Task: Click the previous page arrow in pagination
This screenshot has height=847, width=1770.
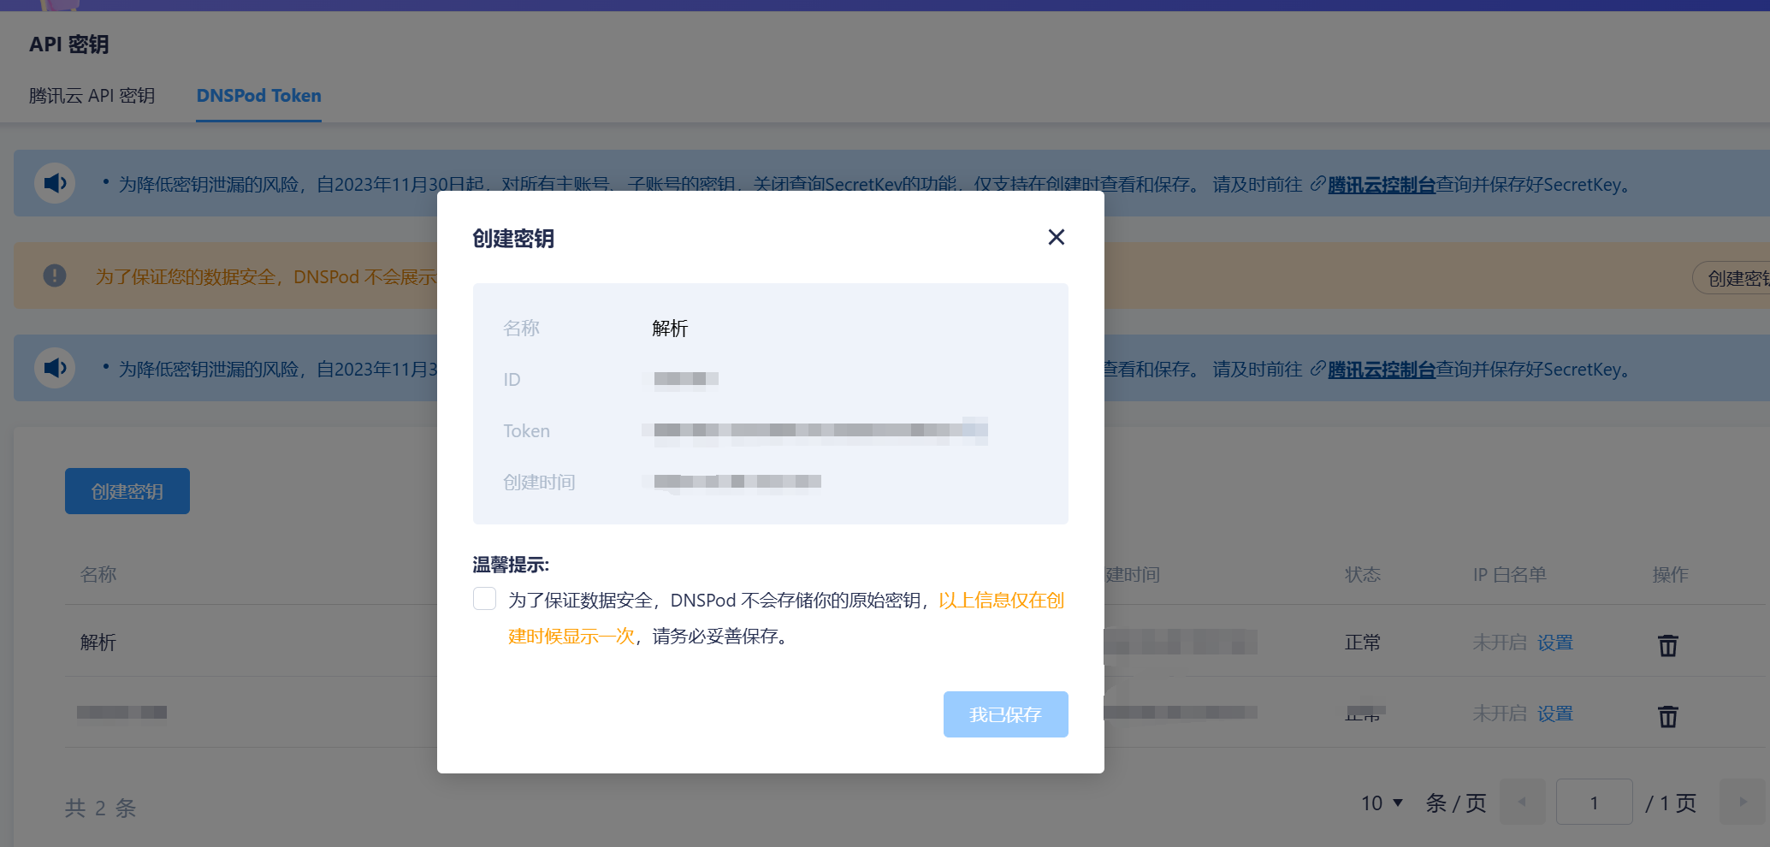Action: [x=1522, y=802]
